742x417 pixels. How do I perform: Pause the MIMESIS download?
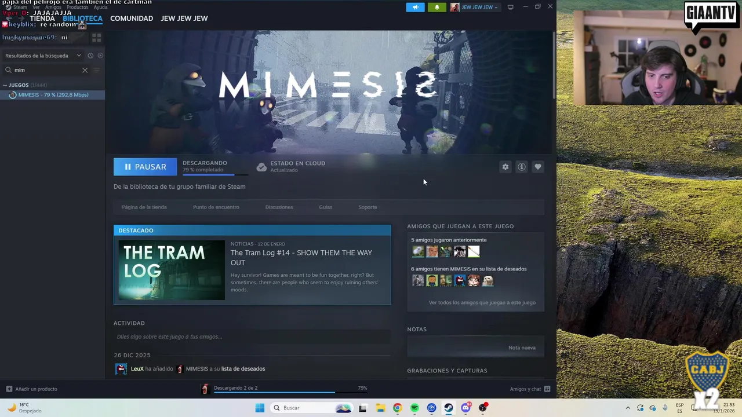click(x=145, y=167)
